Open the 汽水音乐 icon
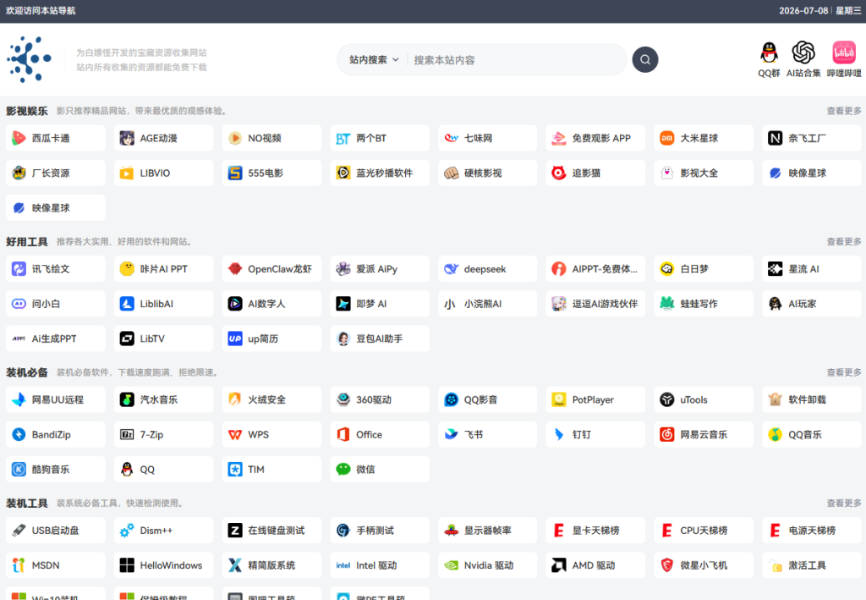This screenshot has width=866, height=600. pos(127,400)
